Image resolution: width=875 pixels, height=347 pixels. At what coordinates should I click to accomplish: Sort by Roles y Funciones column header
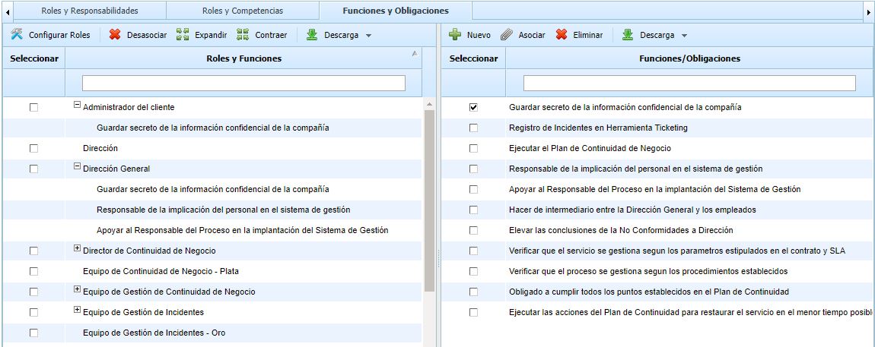coord(243,58)
